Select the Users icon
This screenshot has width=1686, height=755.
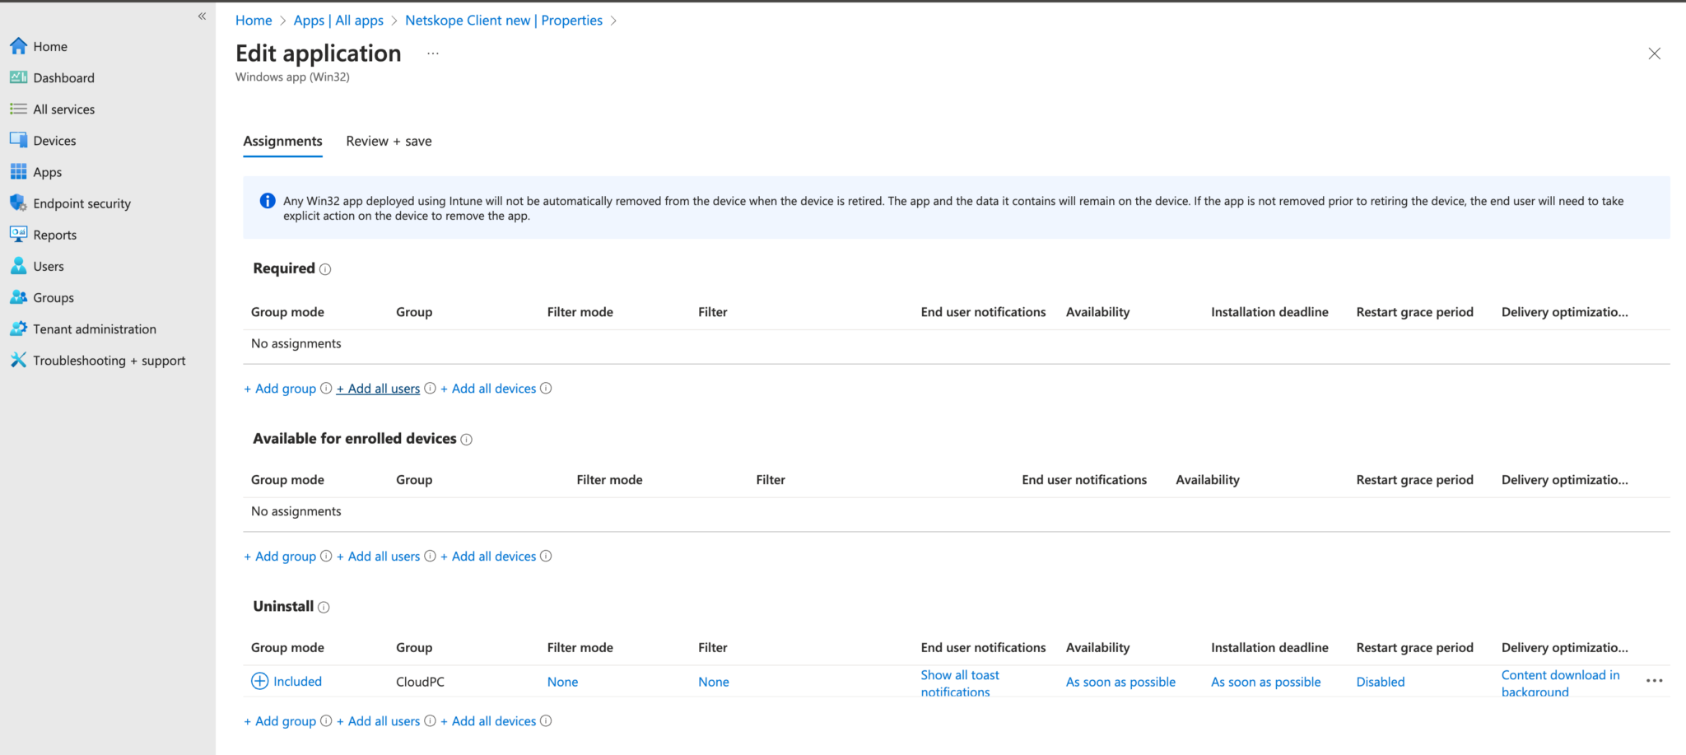click(19, 265)
